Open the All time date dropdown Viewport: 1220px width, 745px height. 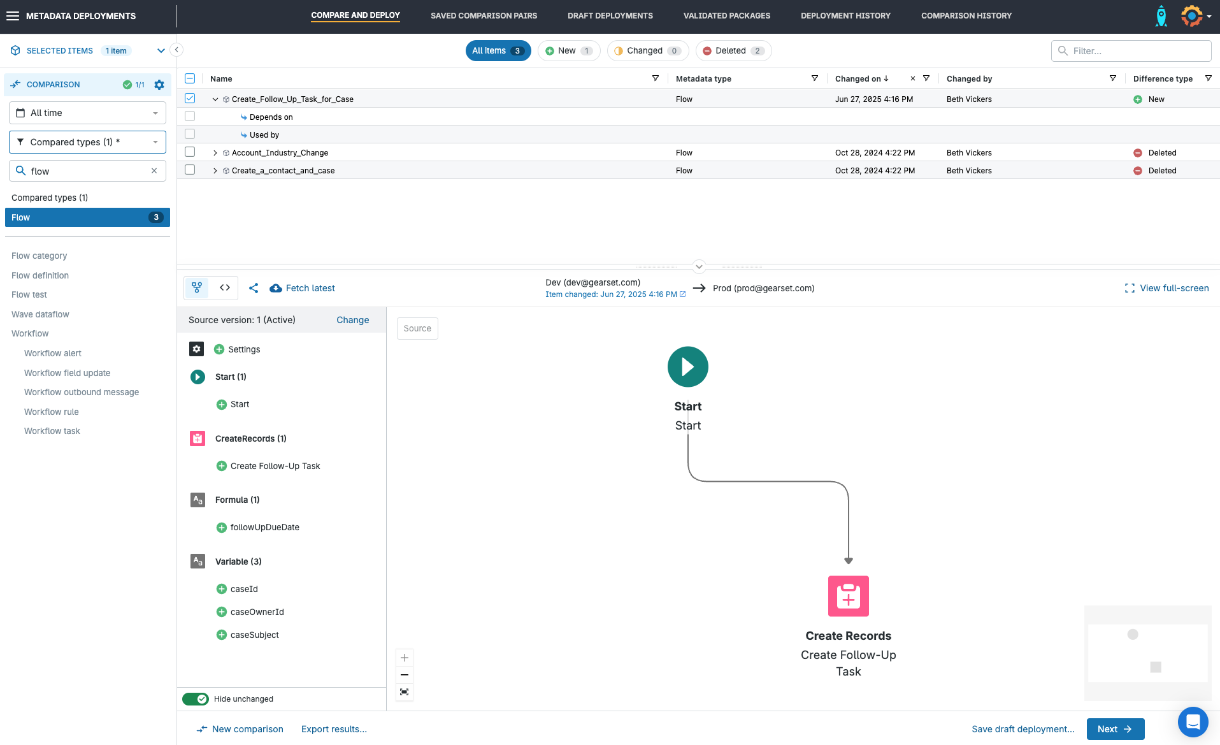tap(87, 113)
